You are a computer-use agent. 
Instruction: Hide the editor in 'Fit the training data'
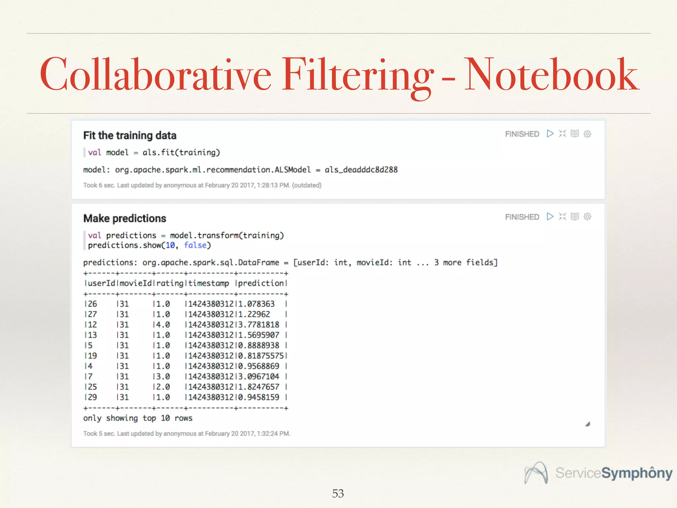point(562,134)
